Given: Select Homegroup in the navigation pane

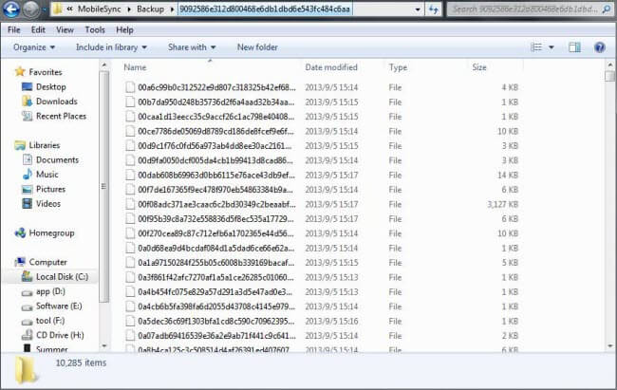Looking at the screenshot, I should tap(45, 233).
